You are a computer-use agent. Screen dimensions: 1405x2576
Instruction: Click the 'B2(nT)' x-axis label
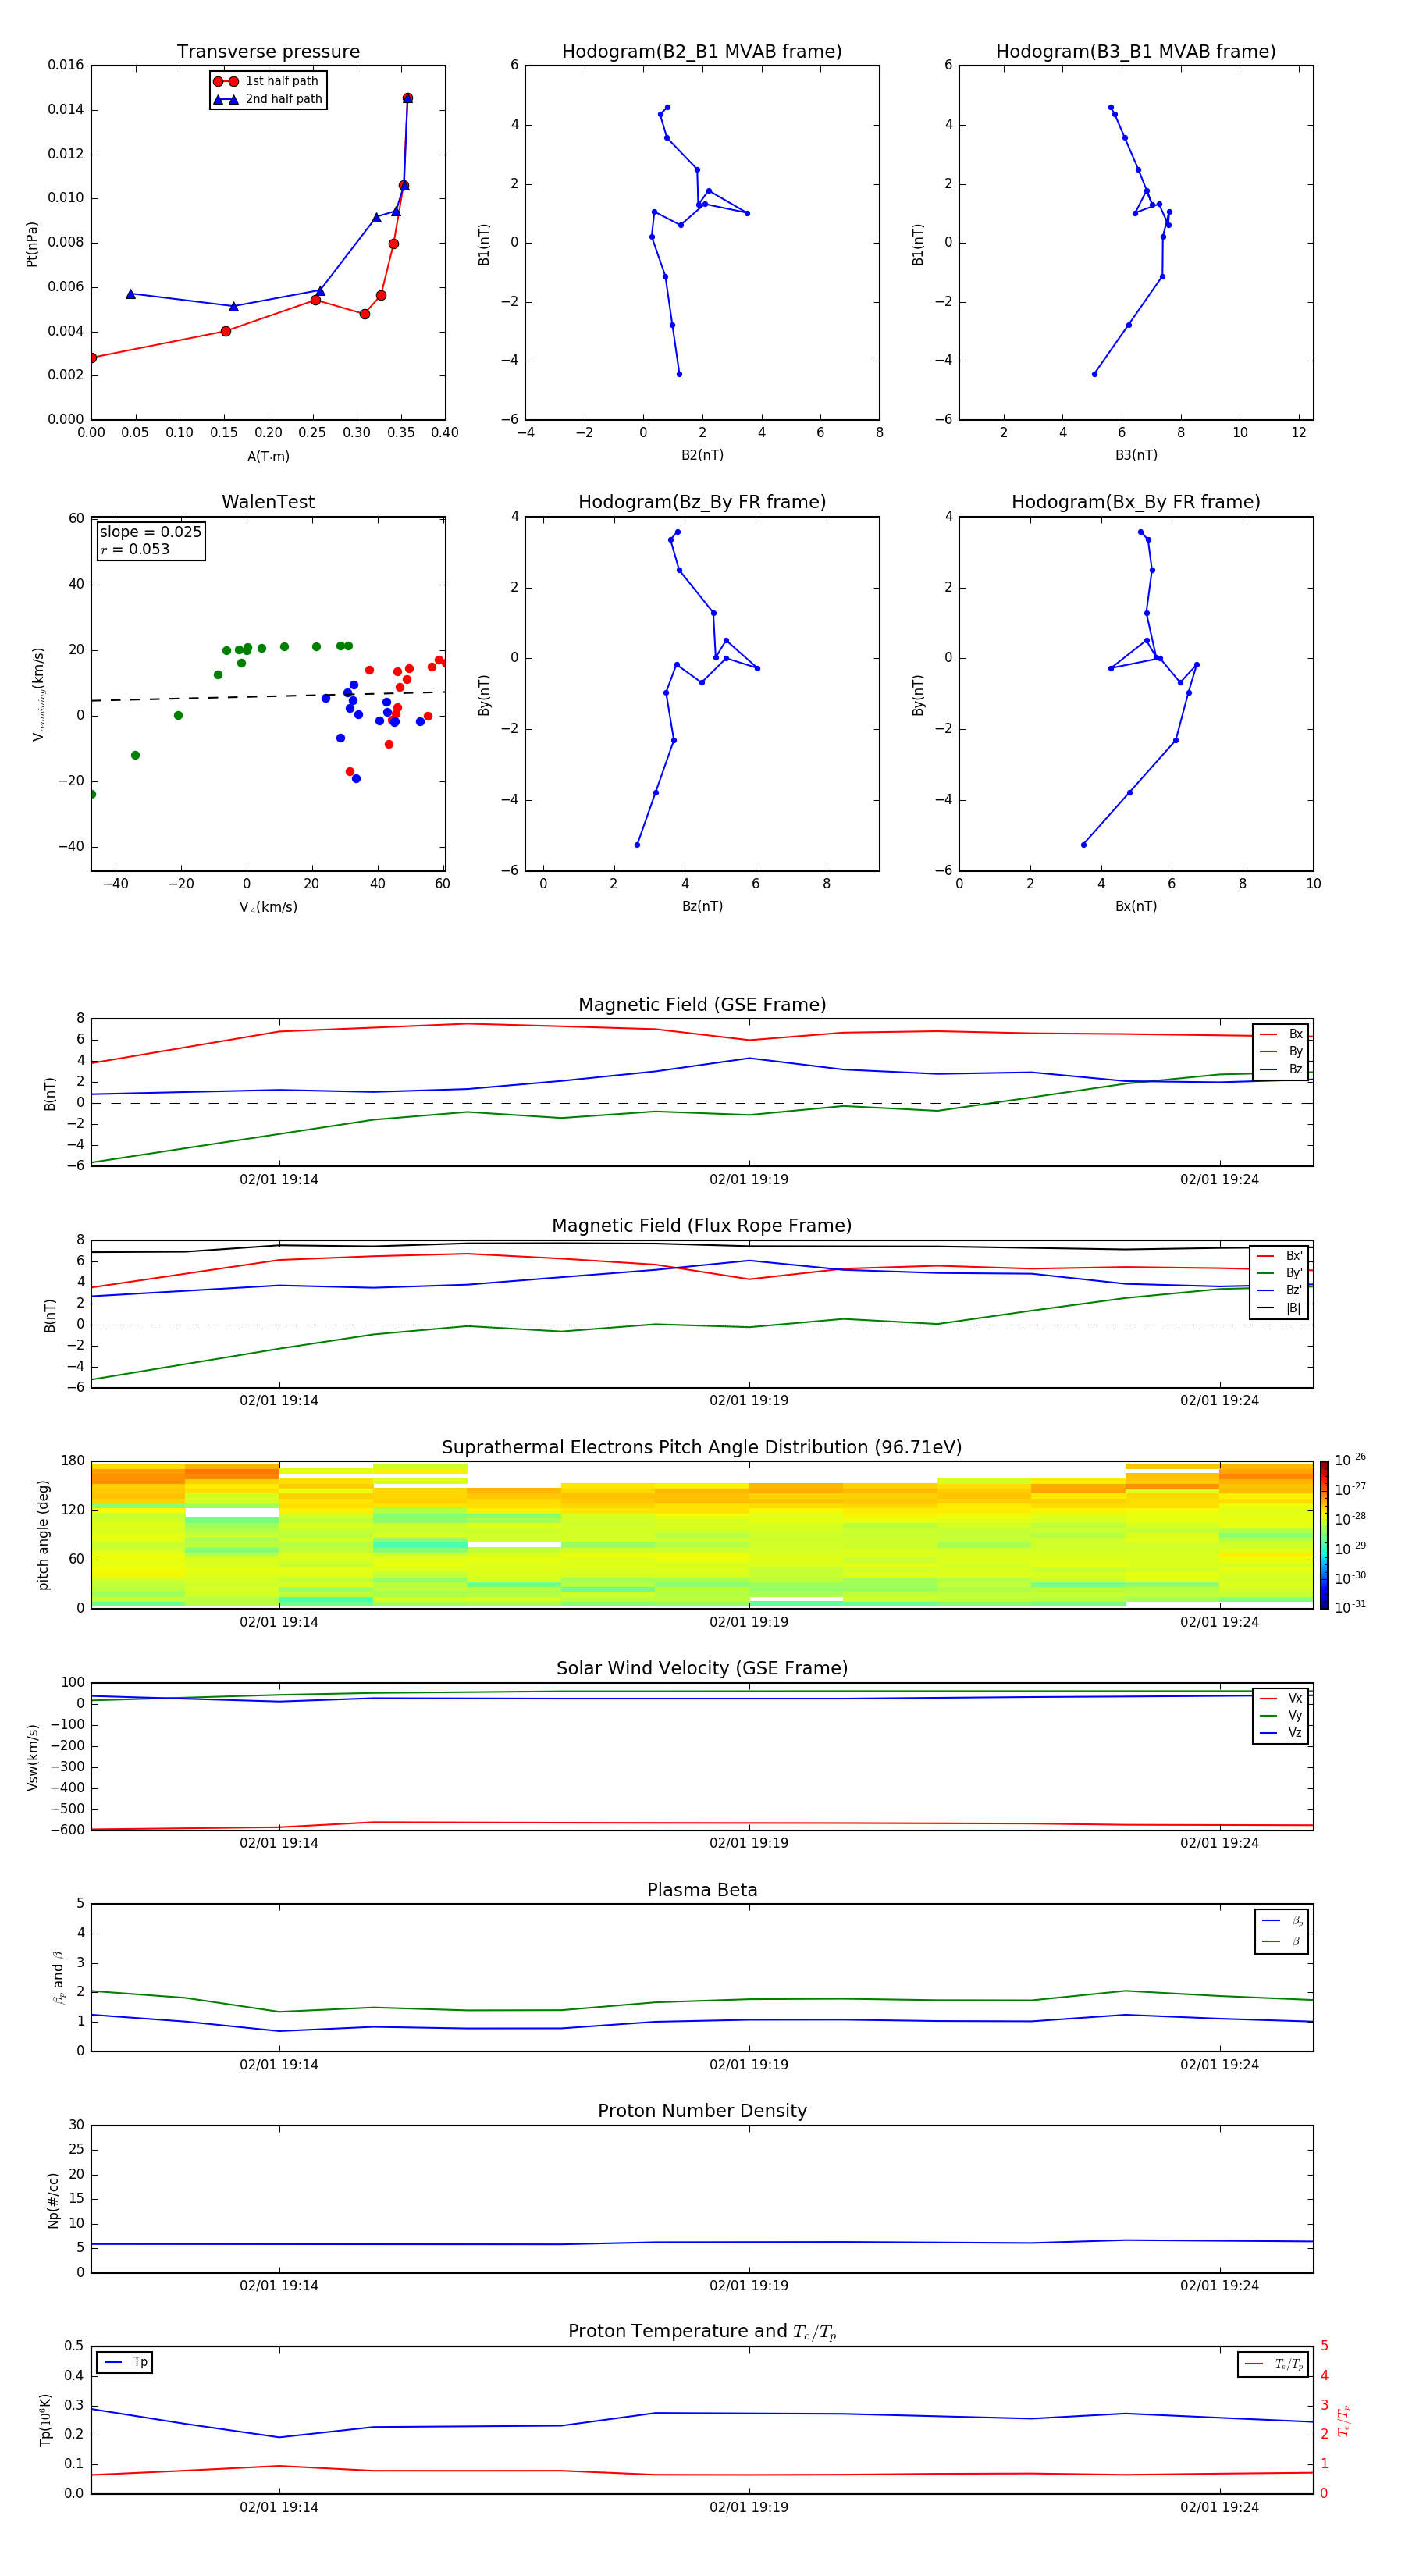[702, 455]
